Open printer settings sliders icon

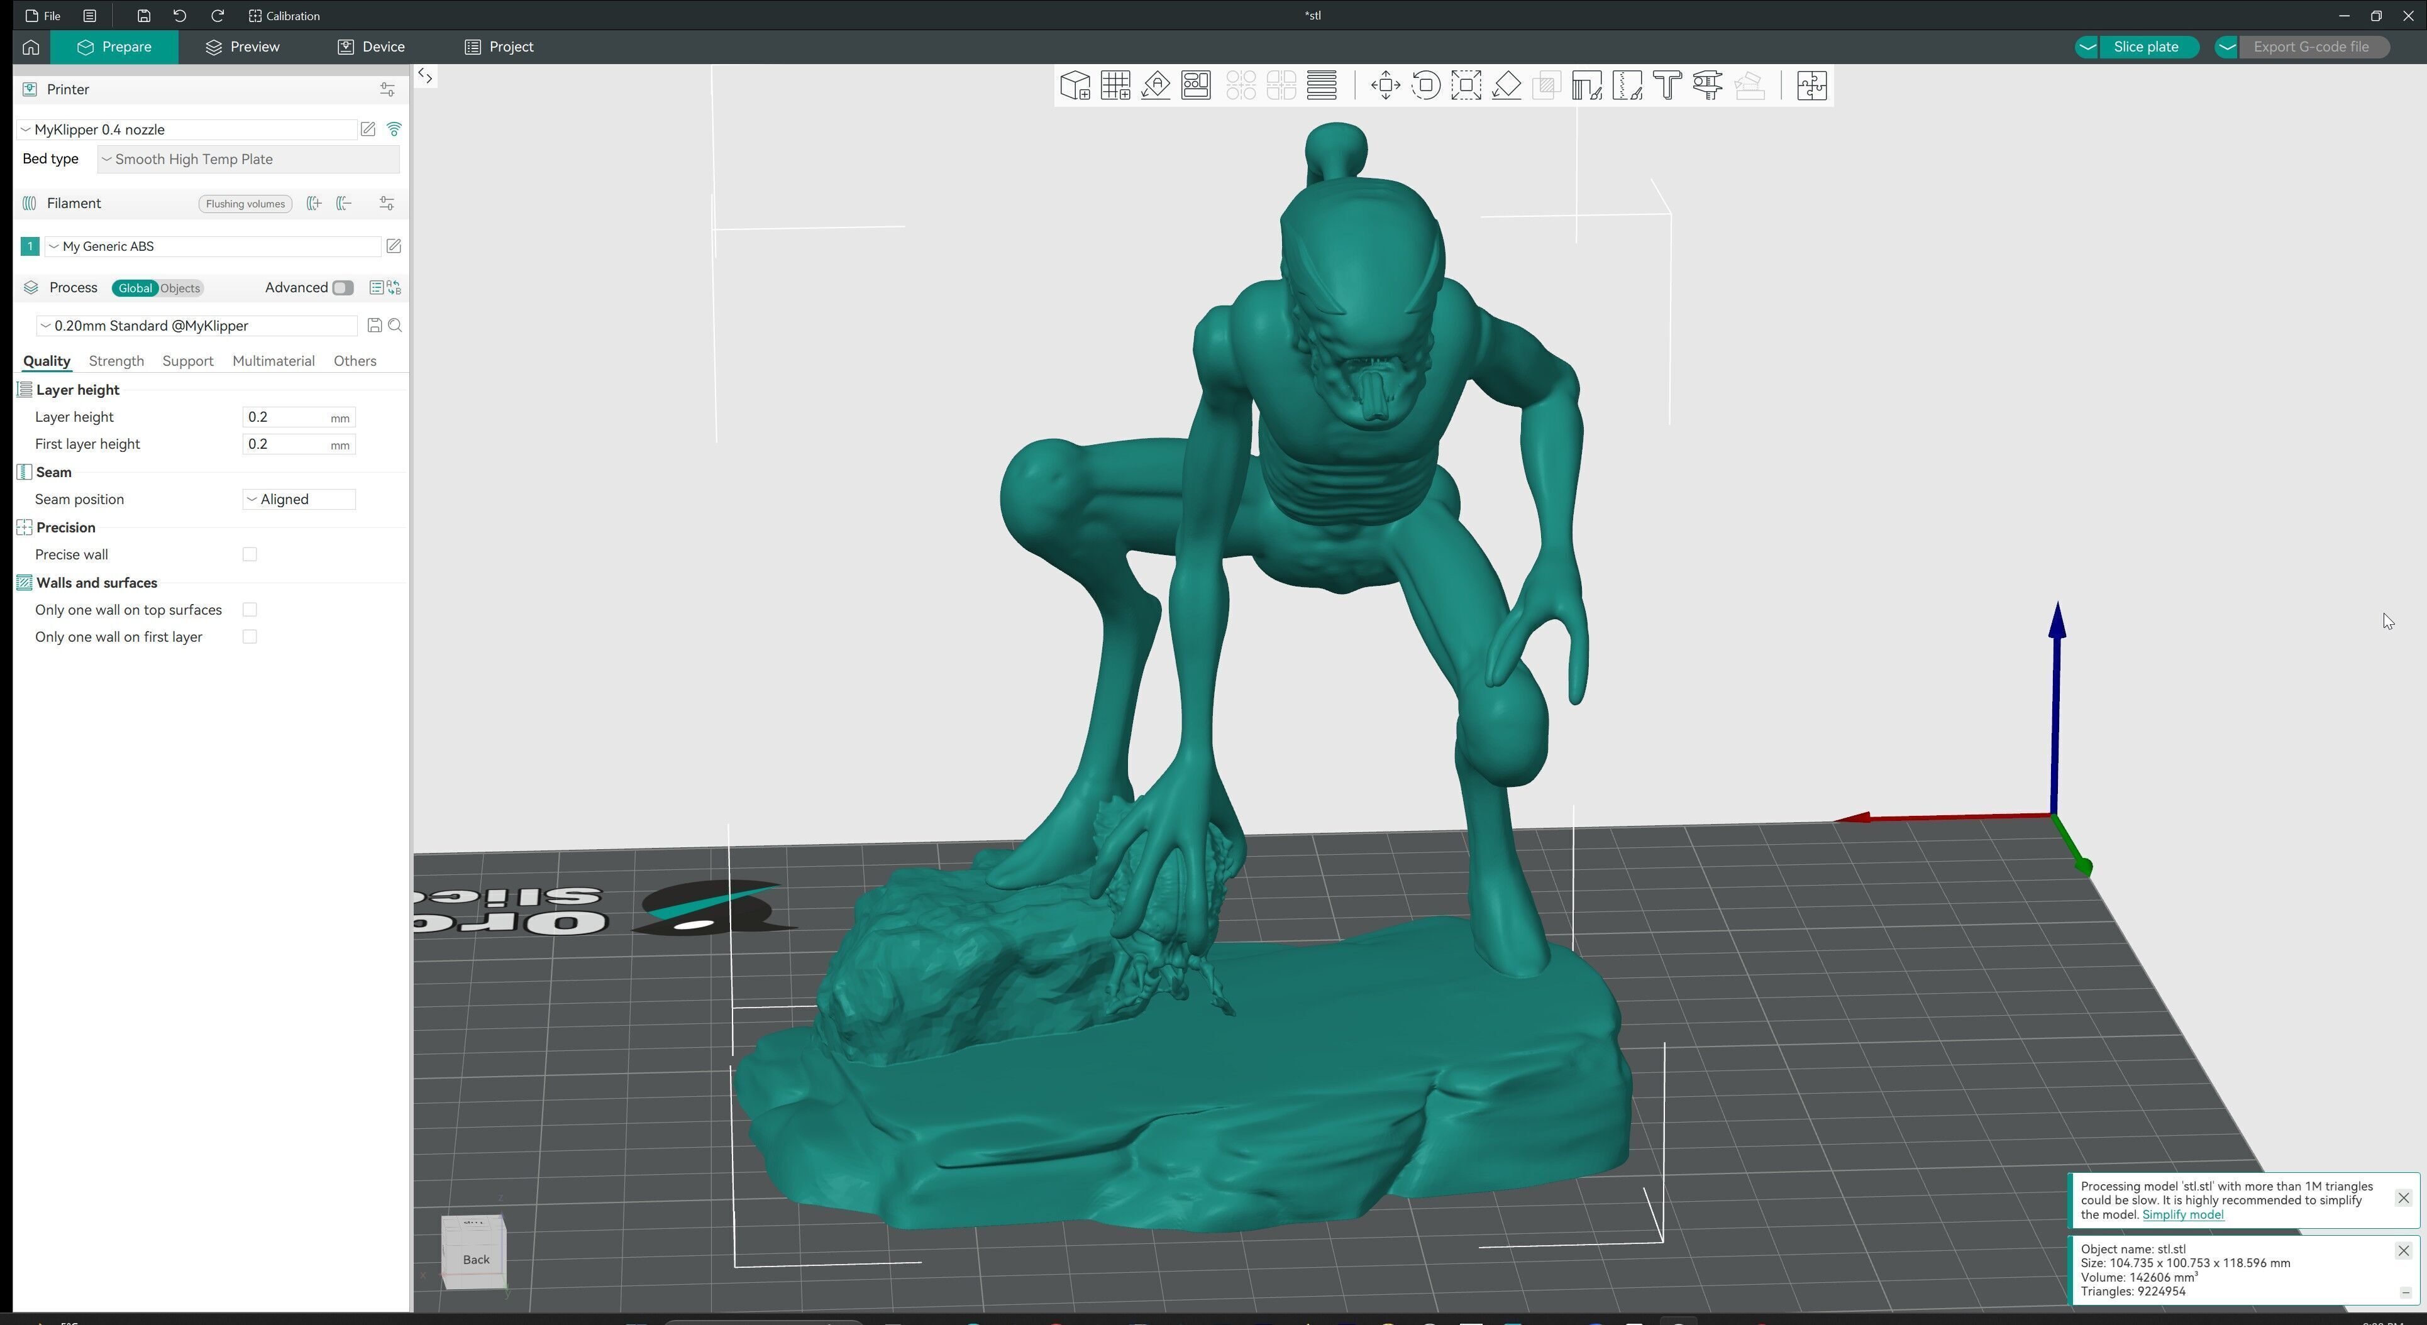click(387, 89)
